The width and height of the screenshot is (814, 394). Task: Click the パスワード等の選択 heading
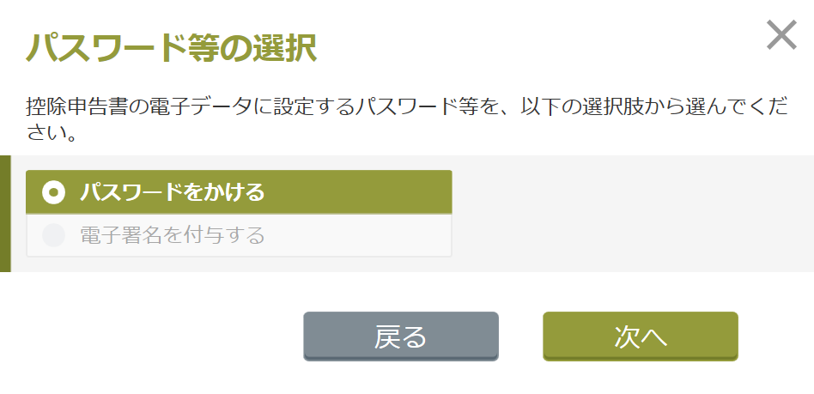pyautogui.click(x=172, y=48)
